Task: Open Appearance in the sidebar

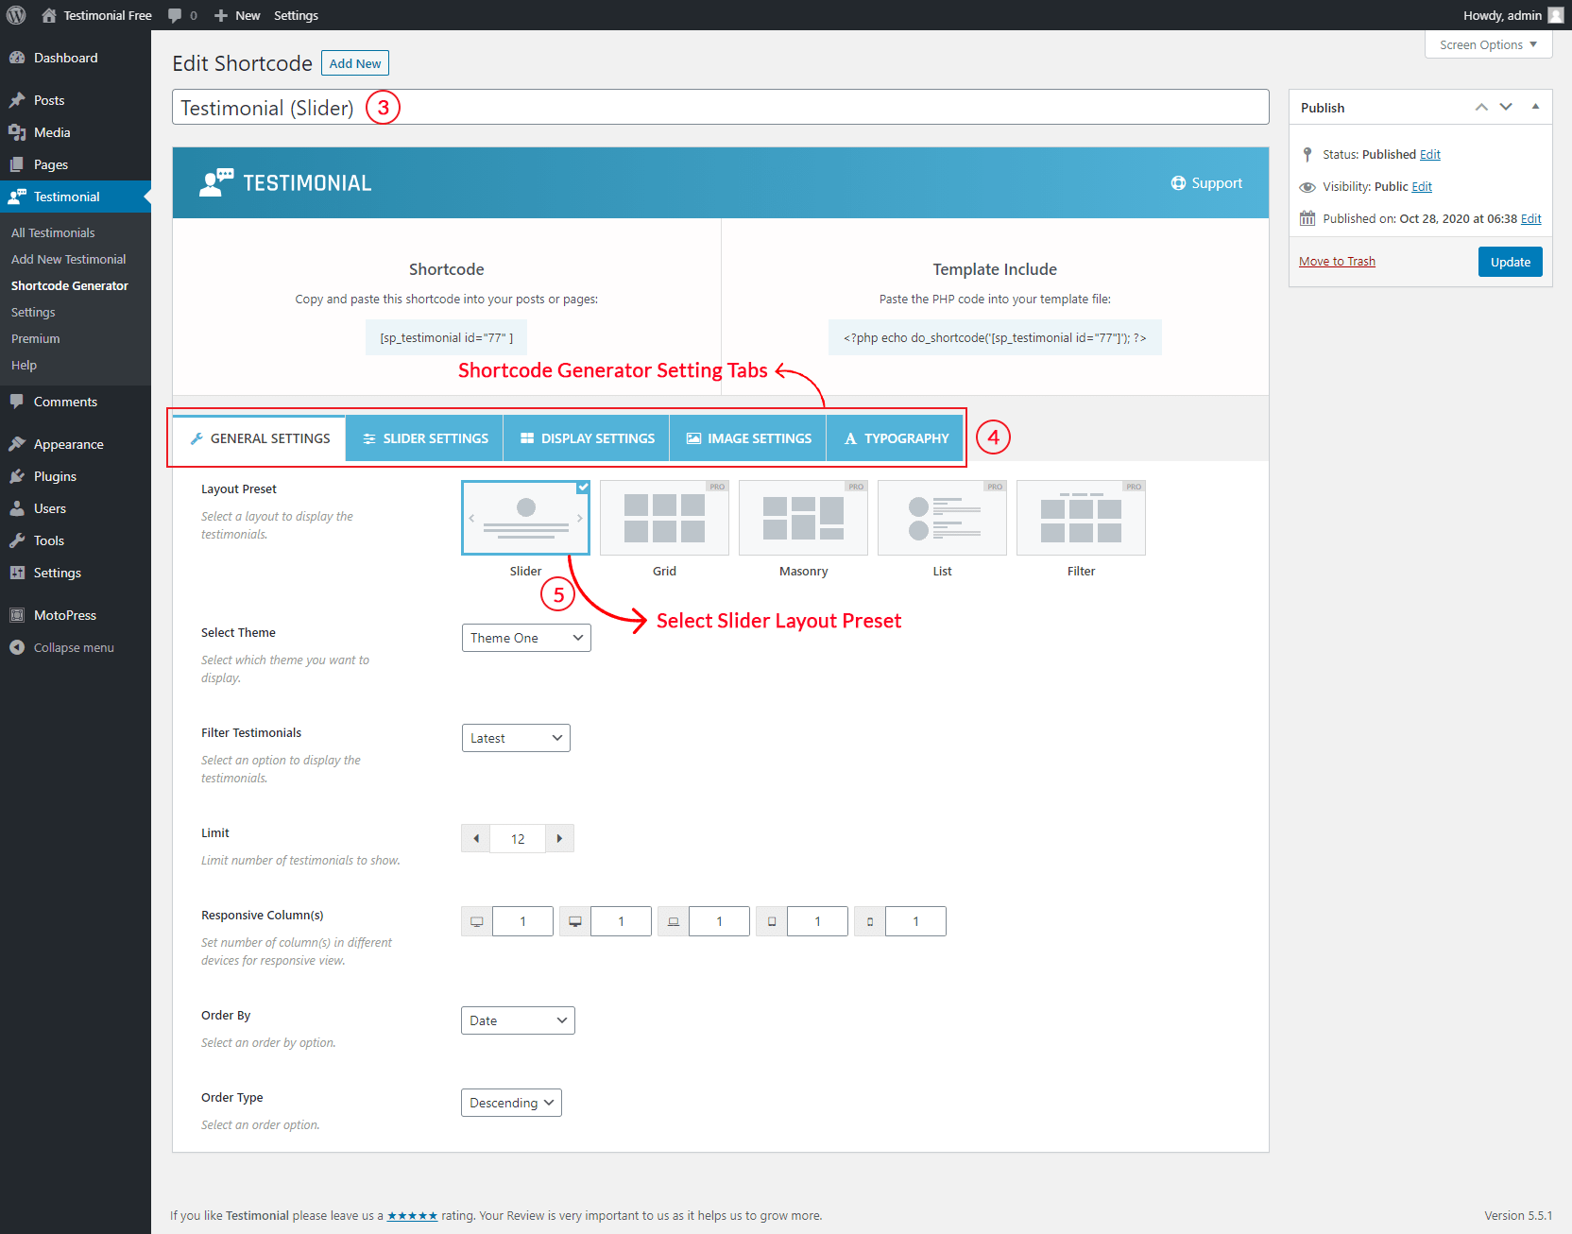Action: (68, 444)
